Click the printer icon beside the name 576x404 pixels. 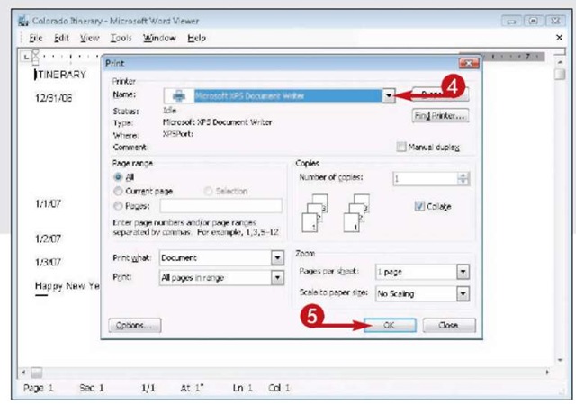tap(179, 96)
